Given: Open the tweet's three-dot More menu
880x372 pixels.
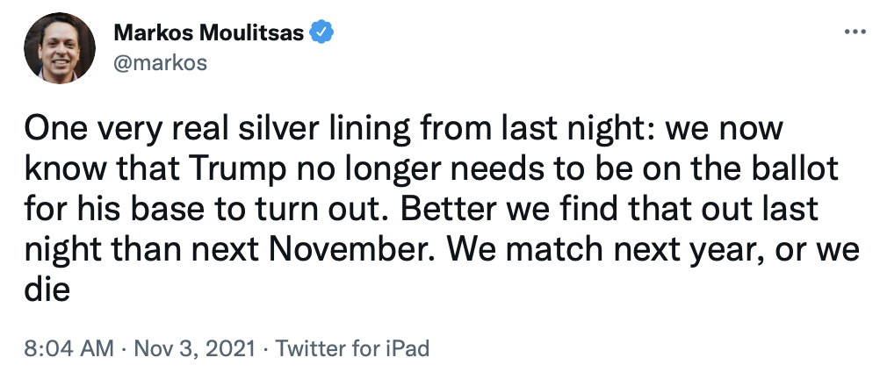Looking at the screenshot, I should coord(854,32).
